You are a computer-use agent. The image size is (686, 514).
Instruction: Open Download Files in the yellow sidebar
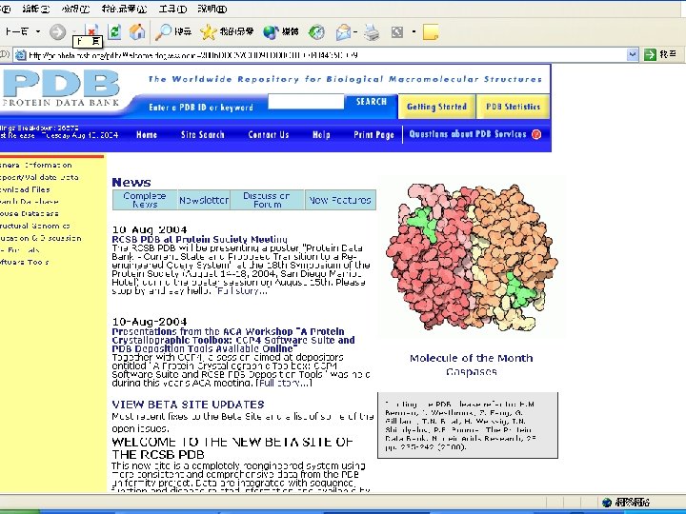tap(25, 189)
